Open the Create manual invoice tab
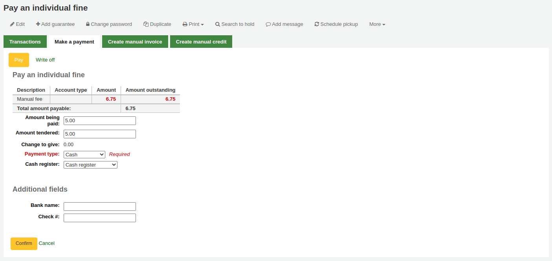This screenshot has width=552, height=261. pyautogui.click(x=135, y=42)
